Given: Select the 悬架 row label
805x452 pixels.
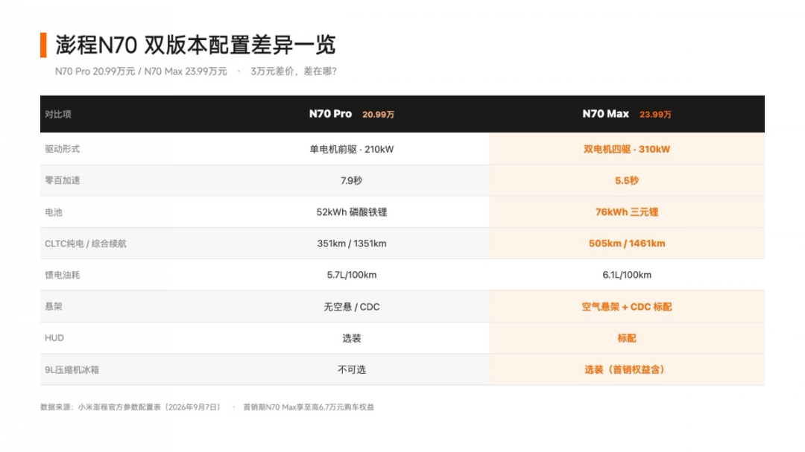Looking at the screenshot, I should 54,306.
